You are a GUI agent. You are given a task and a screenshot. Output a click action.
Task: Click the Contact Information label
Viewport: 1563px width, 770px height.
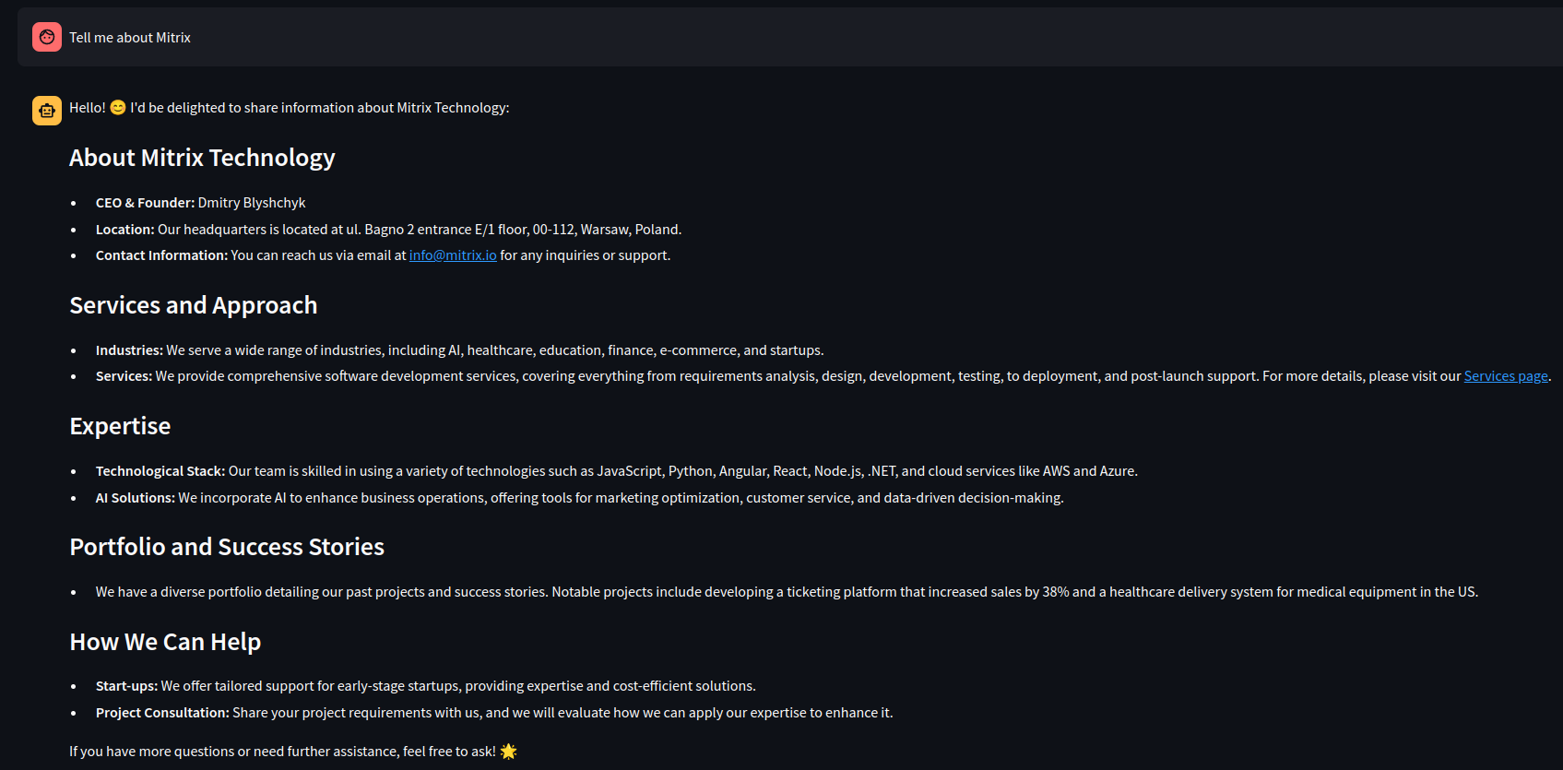(x=161, y=255)
